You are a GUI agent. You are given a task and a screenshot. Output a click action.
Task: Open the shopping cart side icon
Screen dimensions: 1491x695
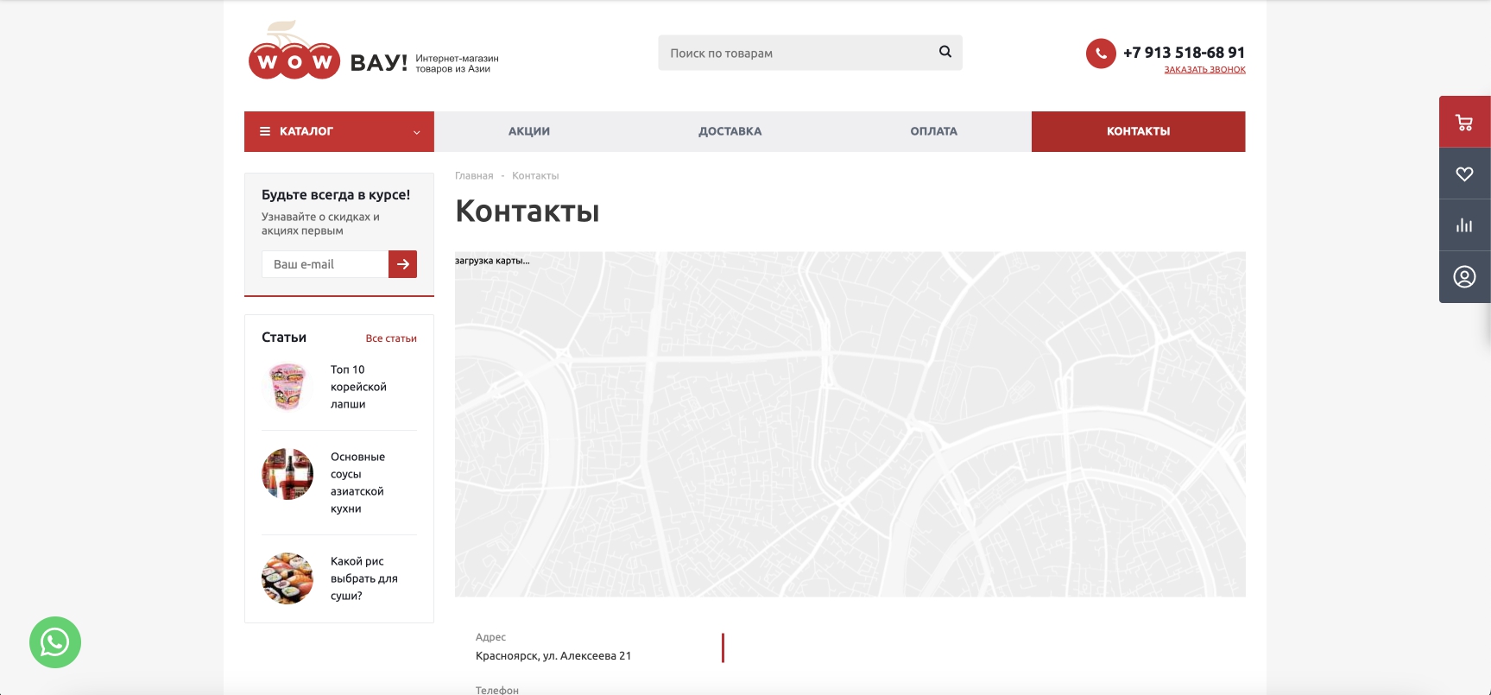[1464, 122]
